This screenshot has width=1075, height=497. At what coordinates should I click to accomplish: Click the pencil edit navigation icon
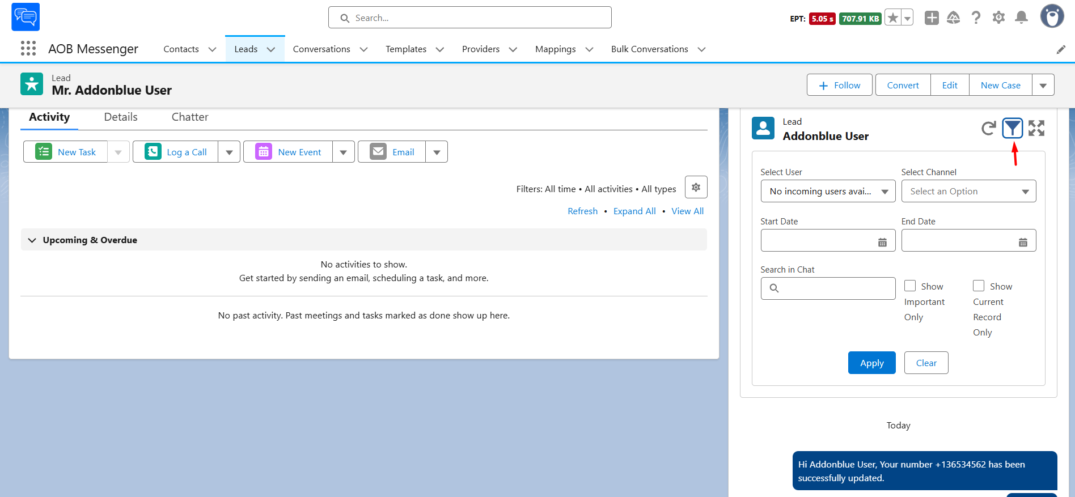tap(1061, 49)
